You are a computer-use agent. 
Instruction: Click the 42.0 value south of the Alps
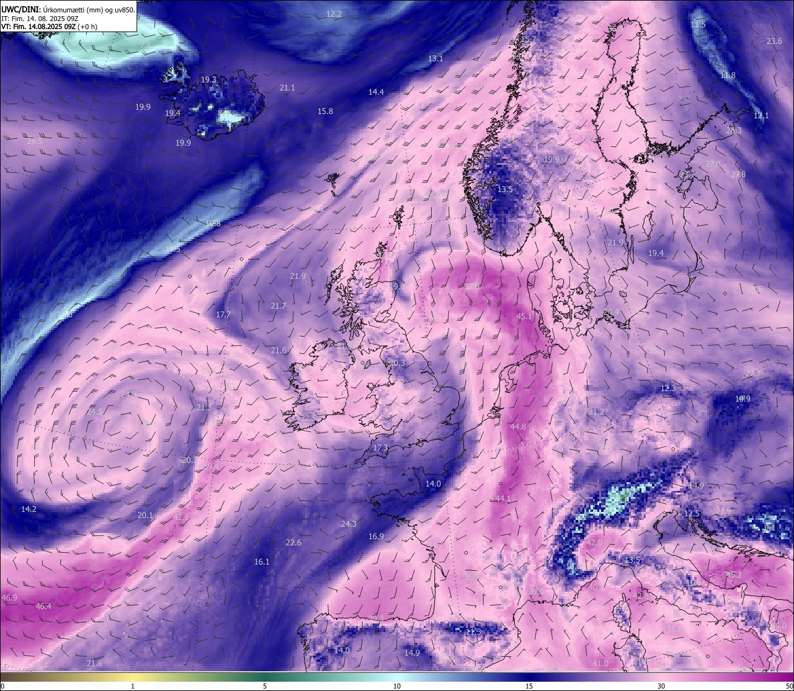click(594, 542)
